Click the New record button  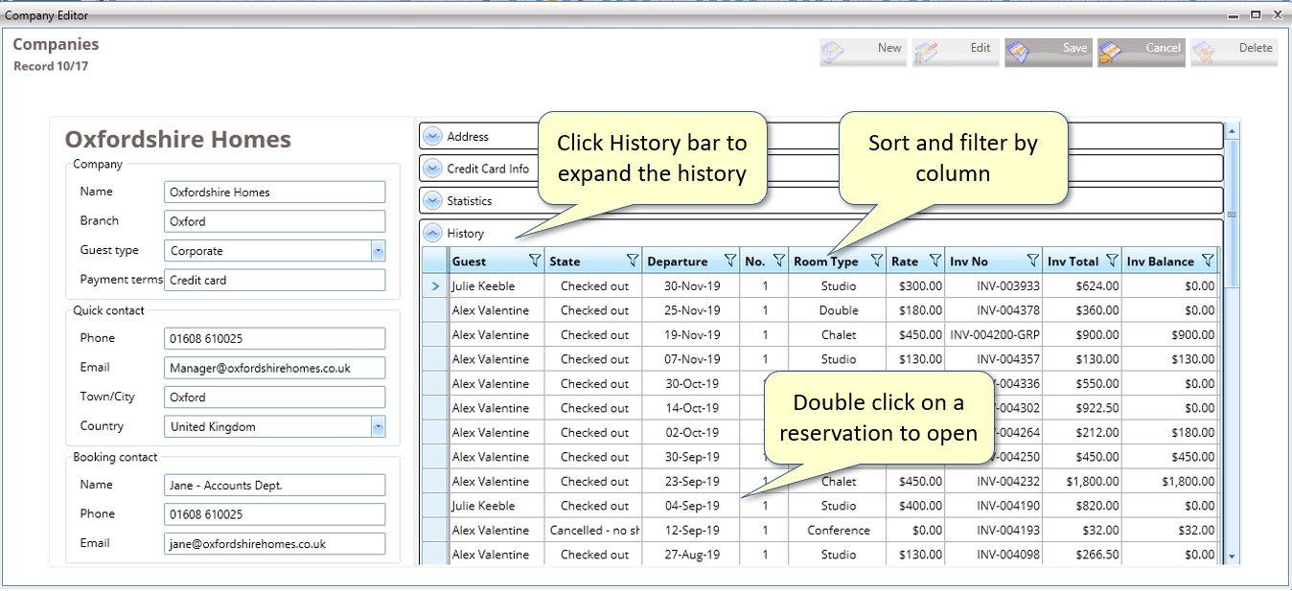tap(862, 53)
